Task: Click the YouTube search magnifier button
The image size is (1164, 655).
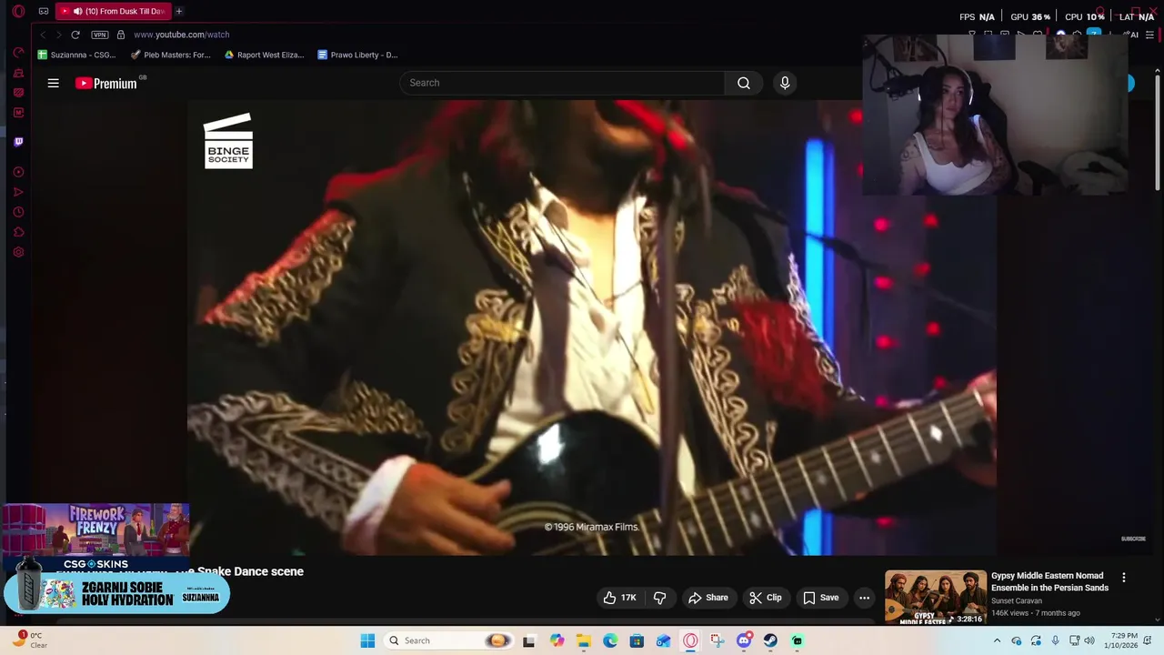Action: pos(744,83)
